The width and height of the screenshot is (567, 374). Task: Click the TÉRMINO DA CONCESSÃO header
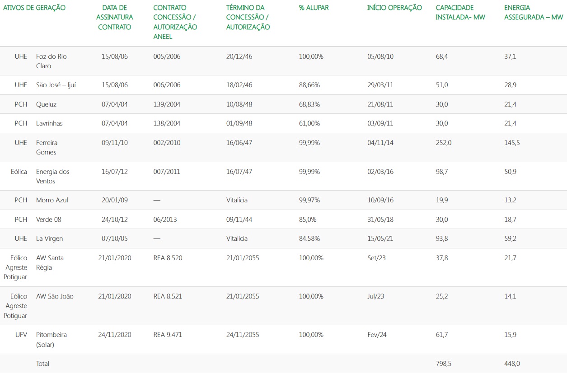[248, 17]
